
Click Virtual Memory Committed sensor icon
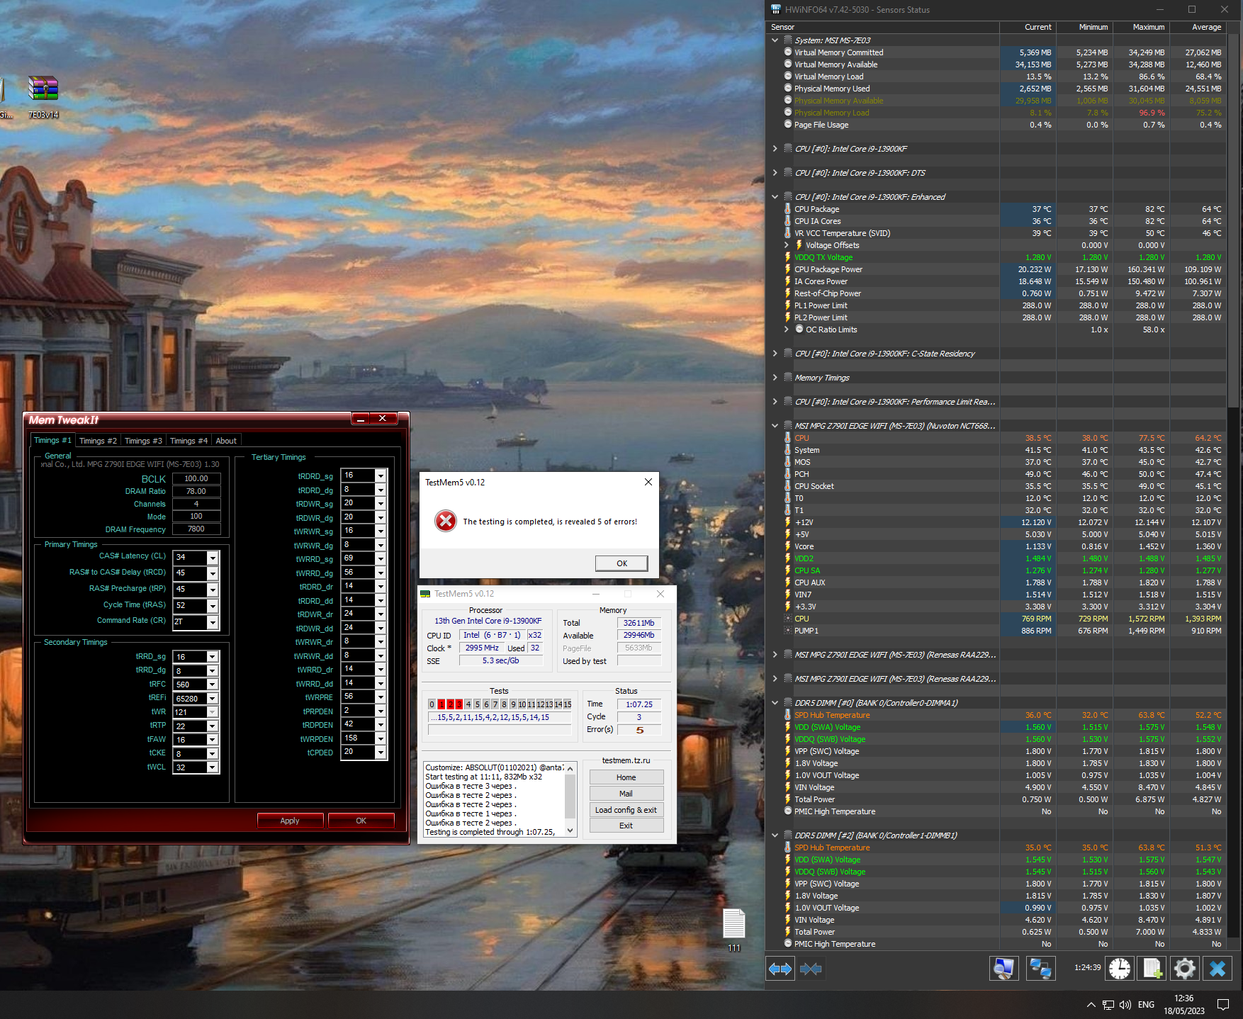788,52
